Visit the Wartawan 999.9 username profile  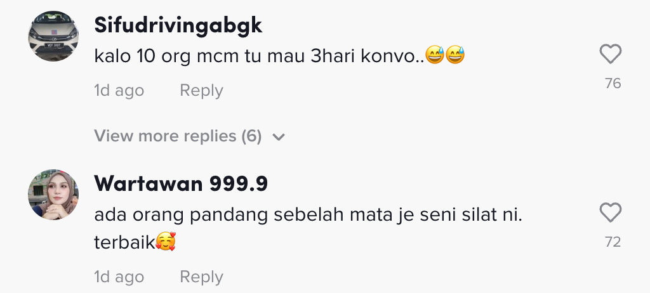(x=180, y=184)
